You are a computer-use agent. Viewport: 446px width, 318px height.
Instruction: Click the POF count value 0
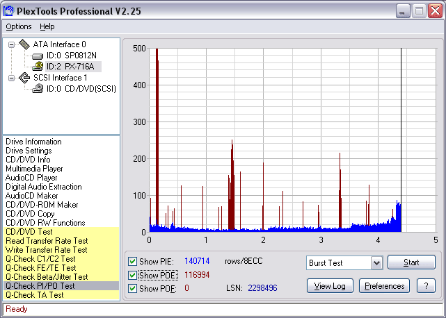[186, 288]
